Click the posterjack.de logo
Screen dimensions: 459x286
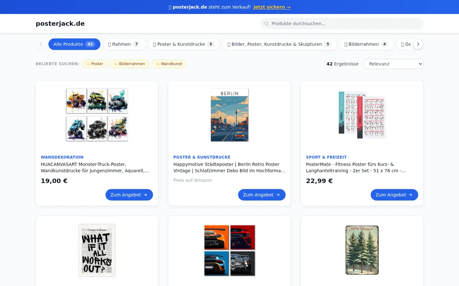point(60,24)
